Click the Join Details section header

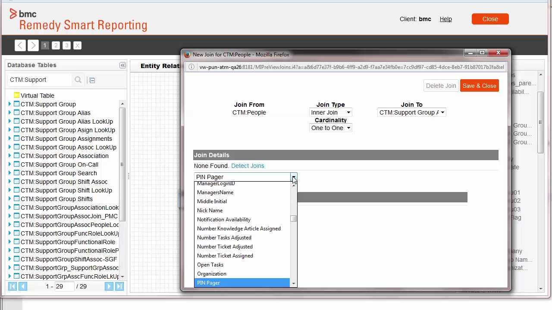point(346,155)
